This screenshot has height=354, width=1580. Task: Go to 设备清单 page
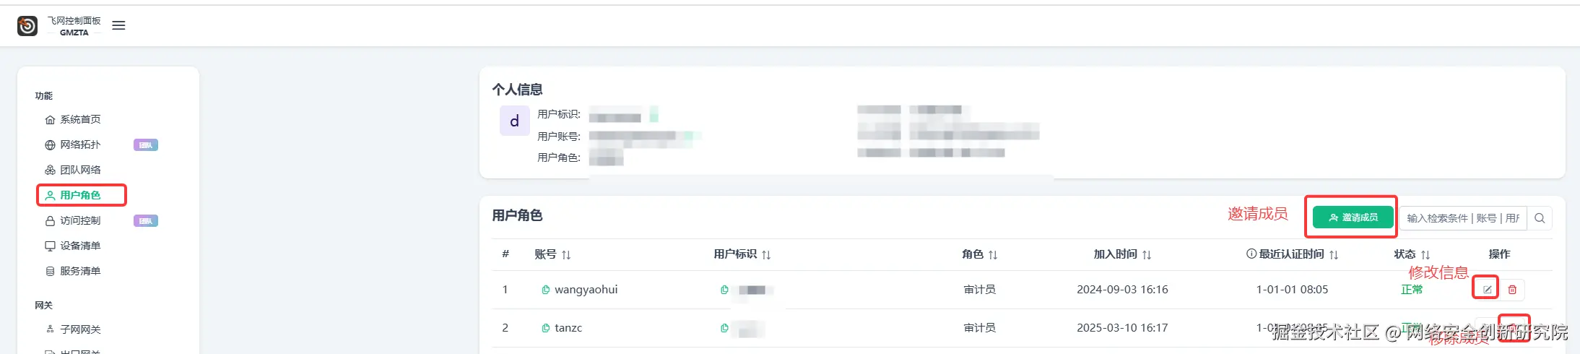[79, 246]
